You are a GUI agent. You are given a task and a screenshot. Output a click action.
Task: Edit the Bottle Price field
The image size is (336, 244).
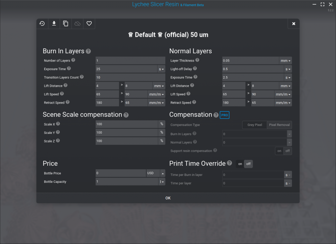click(121, 173)
